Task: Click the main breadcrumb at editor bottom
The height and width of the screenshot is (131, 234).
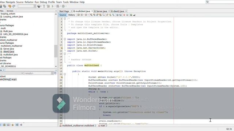Action: click(103, 126)
